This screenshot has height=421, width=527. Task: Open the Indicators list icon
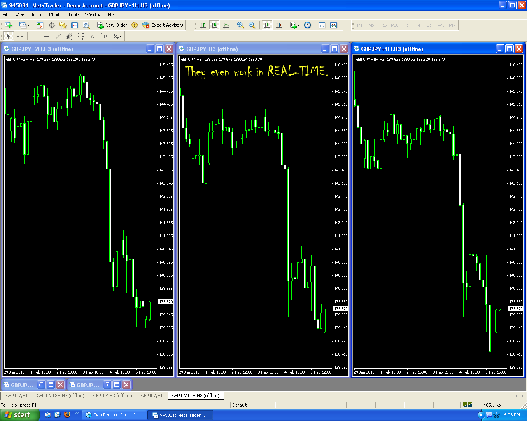tap(293, 25)
